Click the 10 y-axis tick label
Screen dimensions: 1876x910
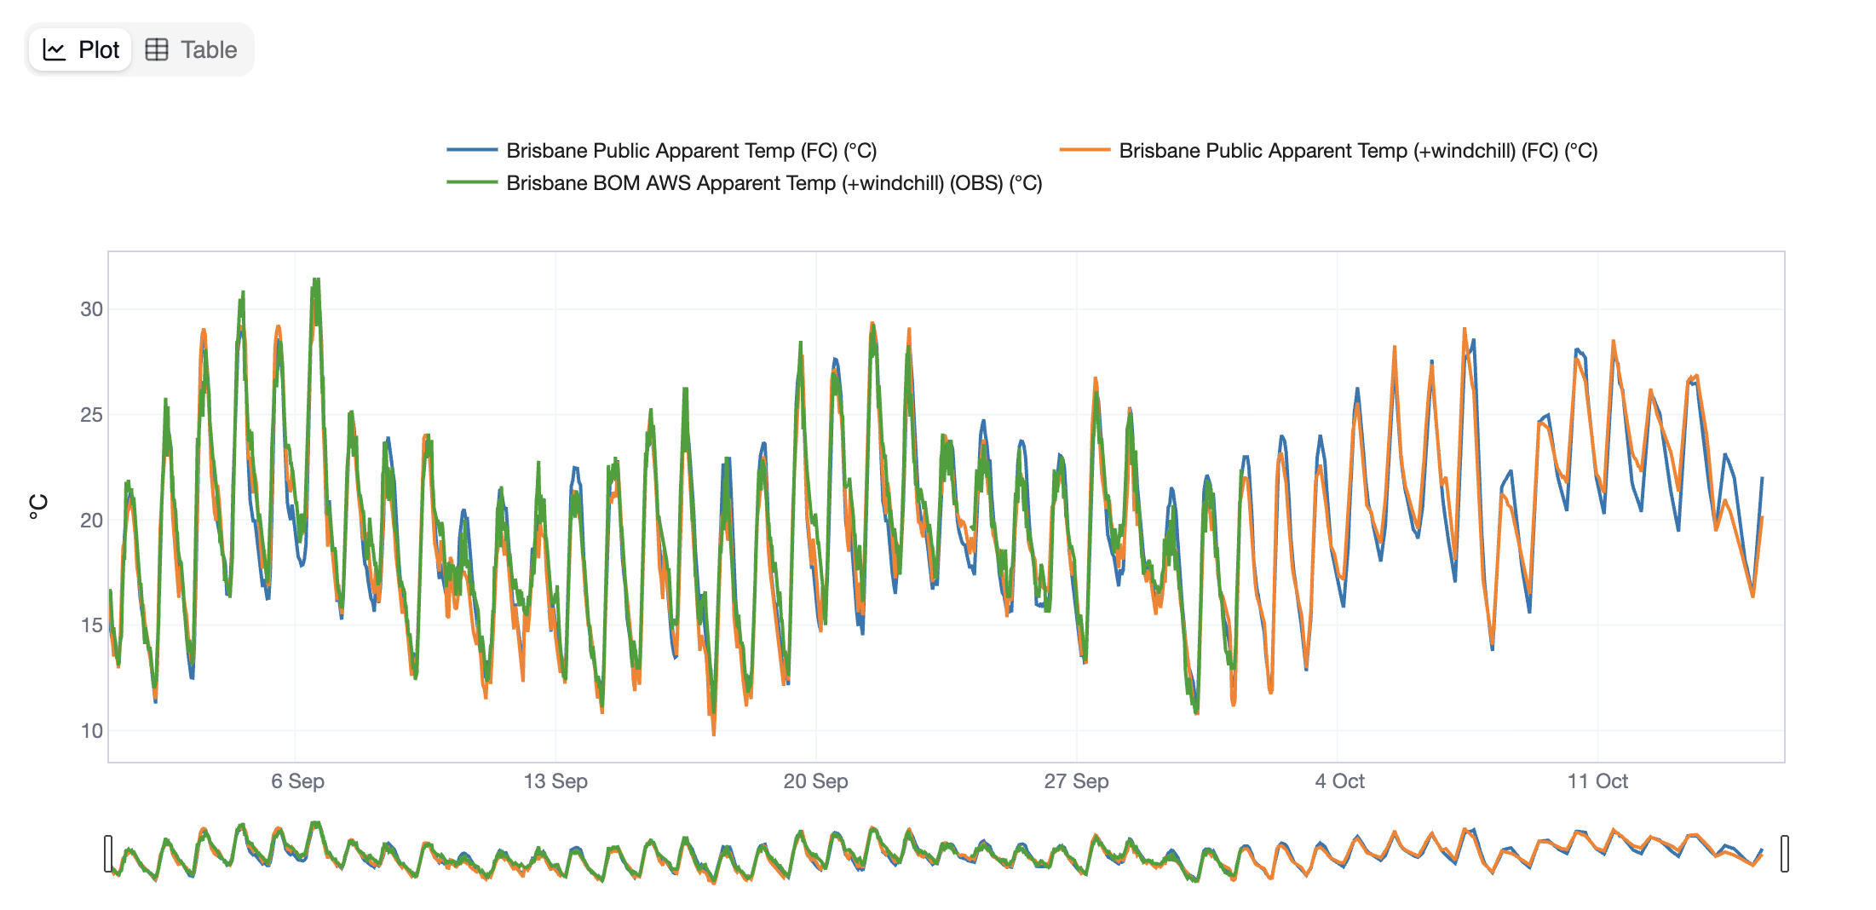point(91,730)
